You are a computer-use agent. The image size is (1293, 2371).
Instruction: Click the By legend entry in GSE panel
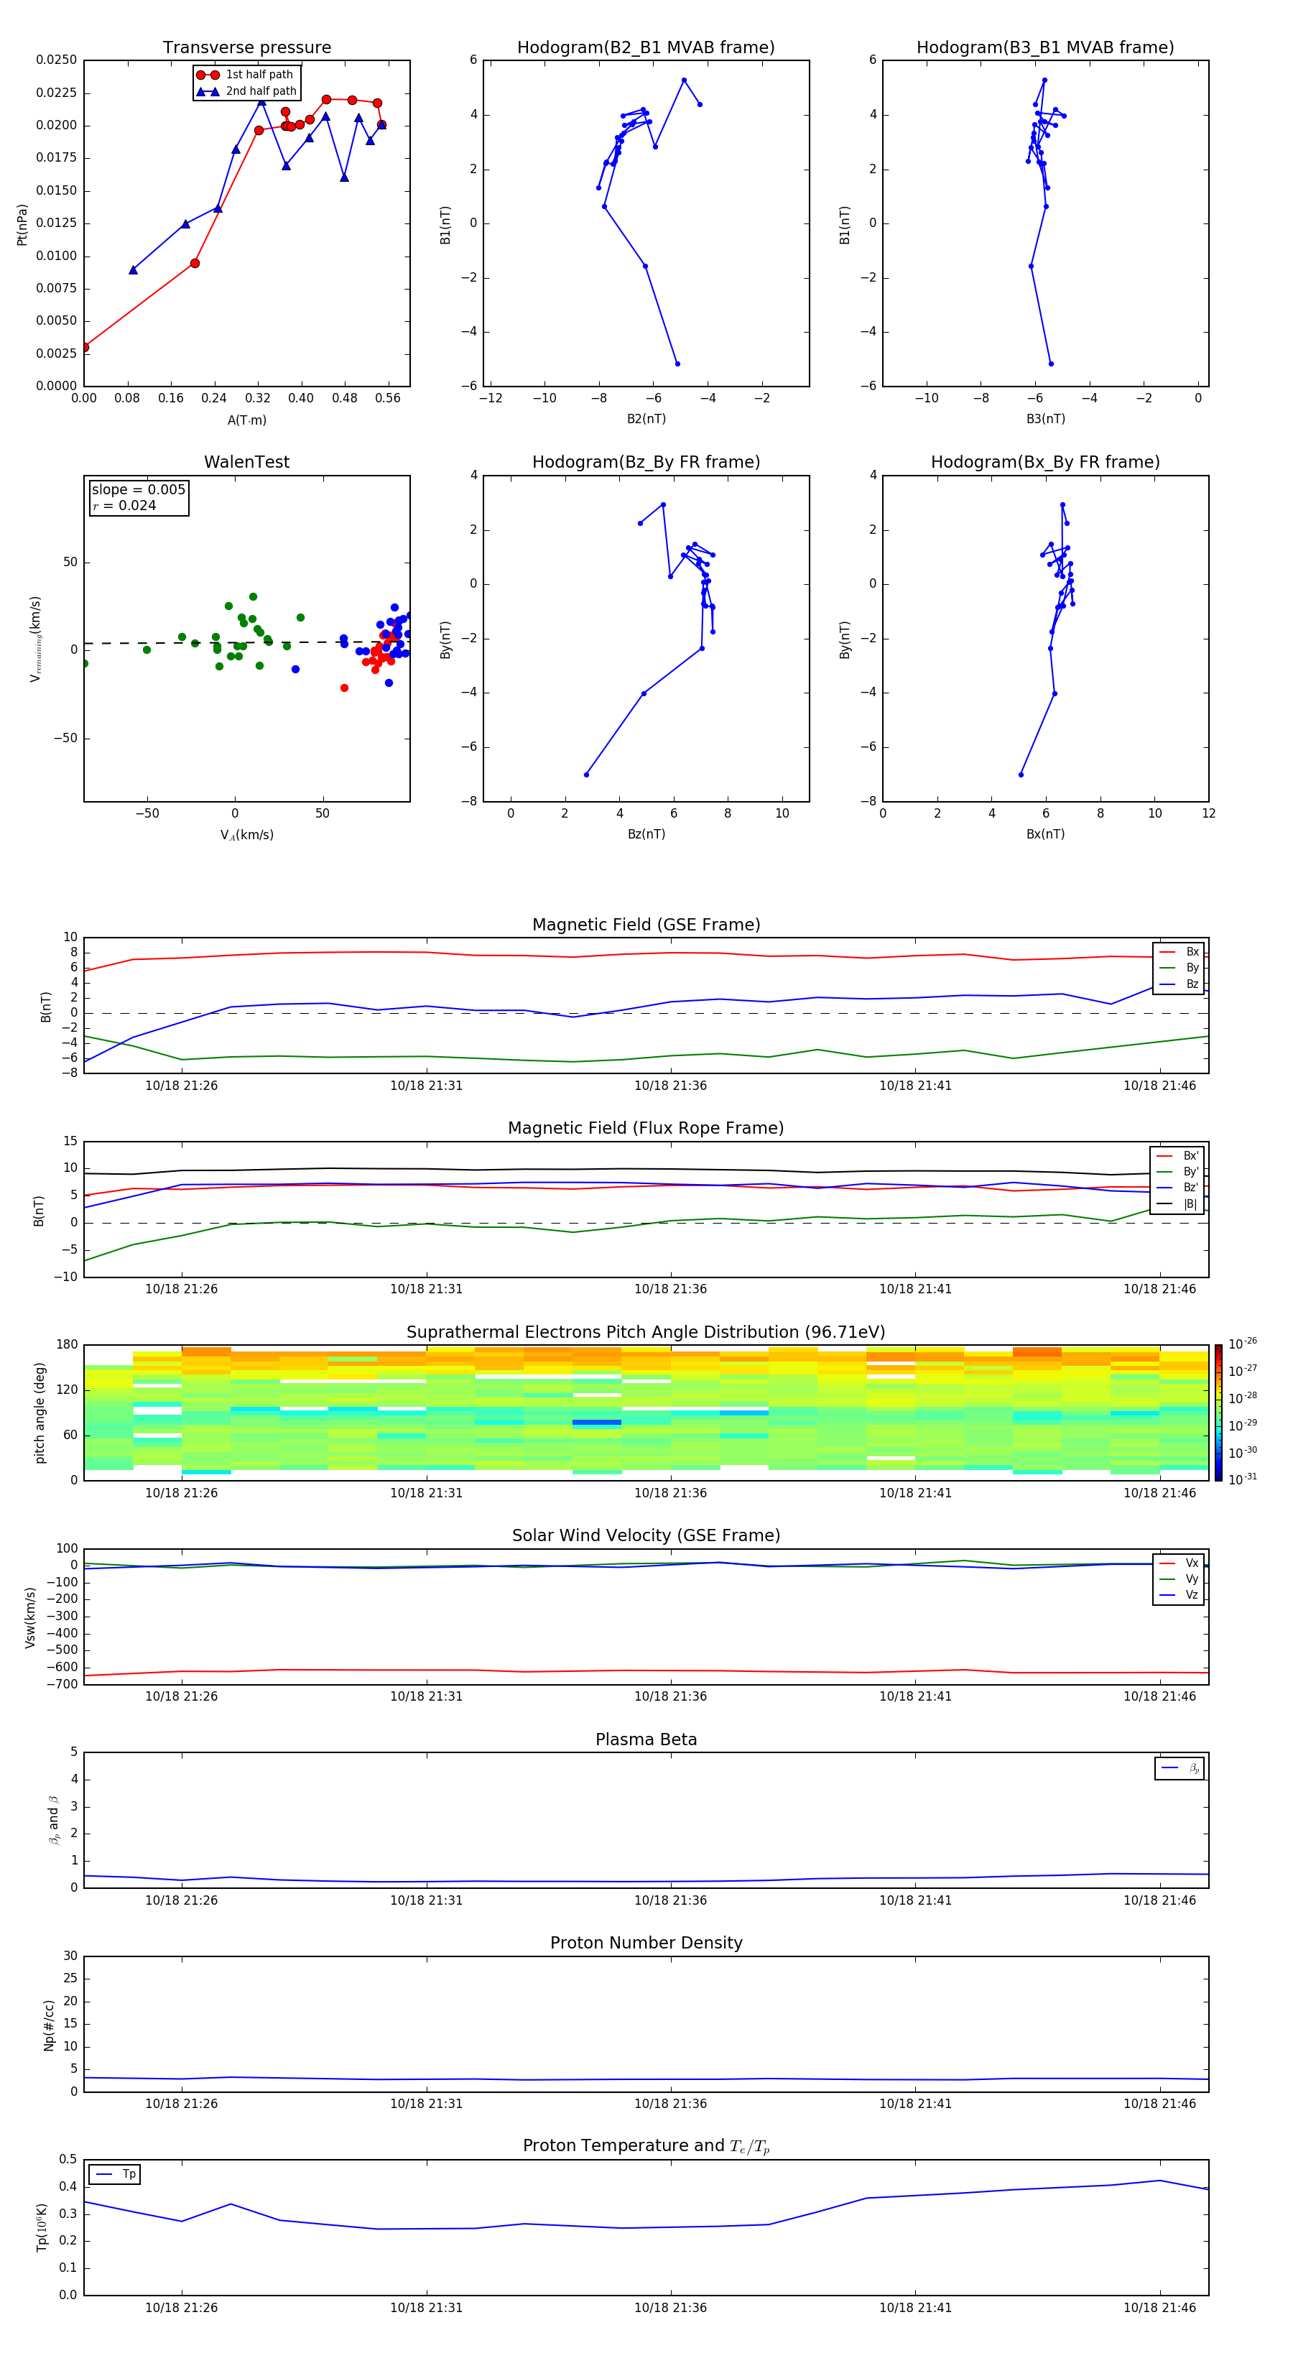click(1179, 967)
